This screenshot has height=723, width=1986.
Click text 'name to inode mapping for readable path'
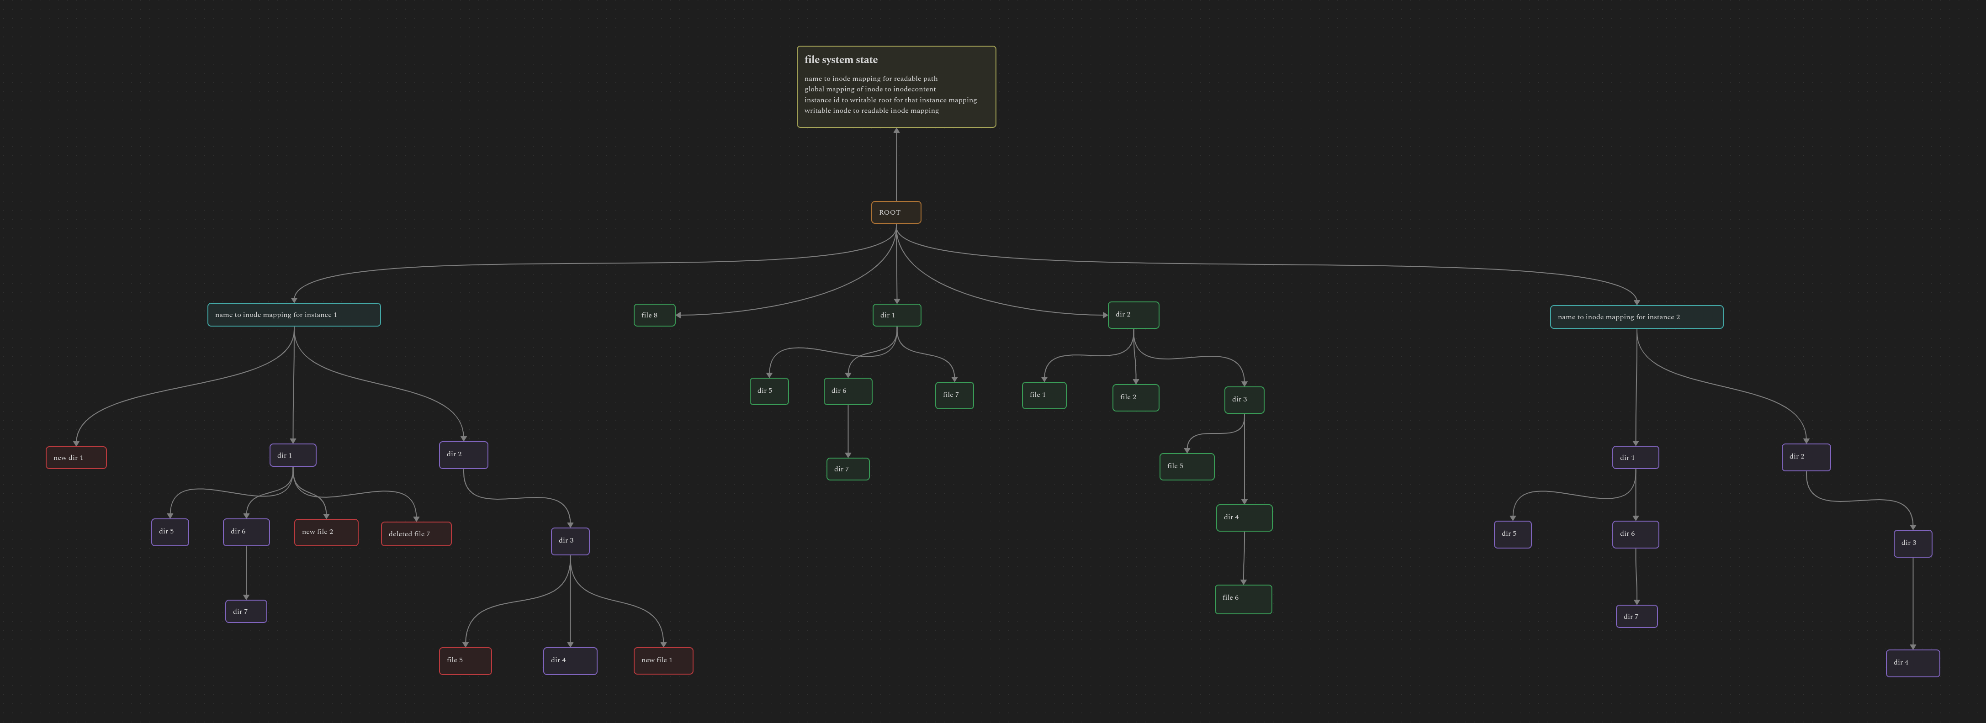point(871,79)
